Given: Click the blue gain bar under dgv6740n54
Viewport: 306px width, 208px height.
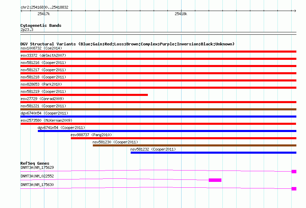Looking at the screenshot, I should 158,117.
